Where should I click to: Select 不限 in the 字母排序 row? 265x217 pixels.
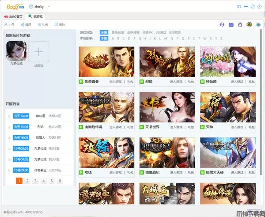tap(104, 39)
